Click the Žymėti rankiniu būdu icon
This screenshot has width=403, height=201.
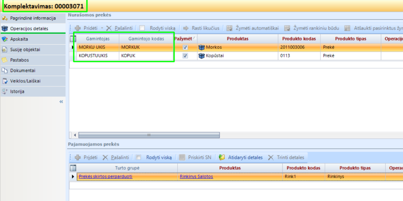click(287, 28)
